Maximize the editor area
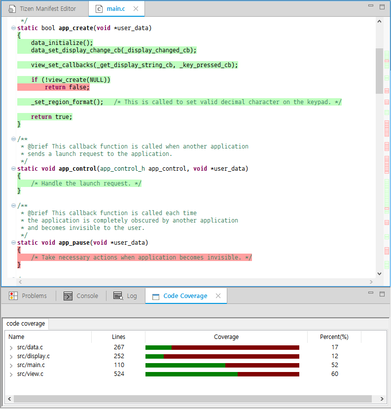This screenshot has height=409, width=391. point(382,7)
